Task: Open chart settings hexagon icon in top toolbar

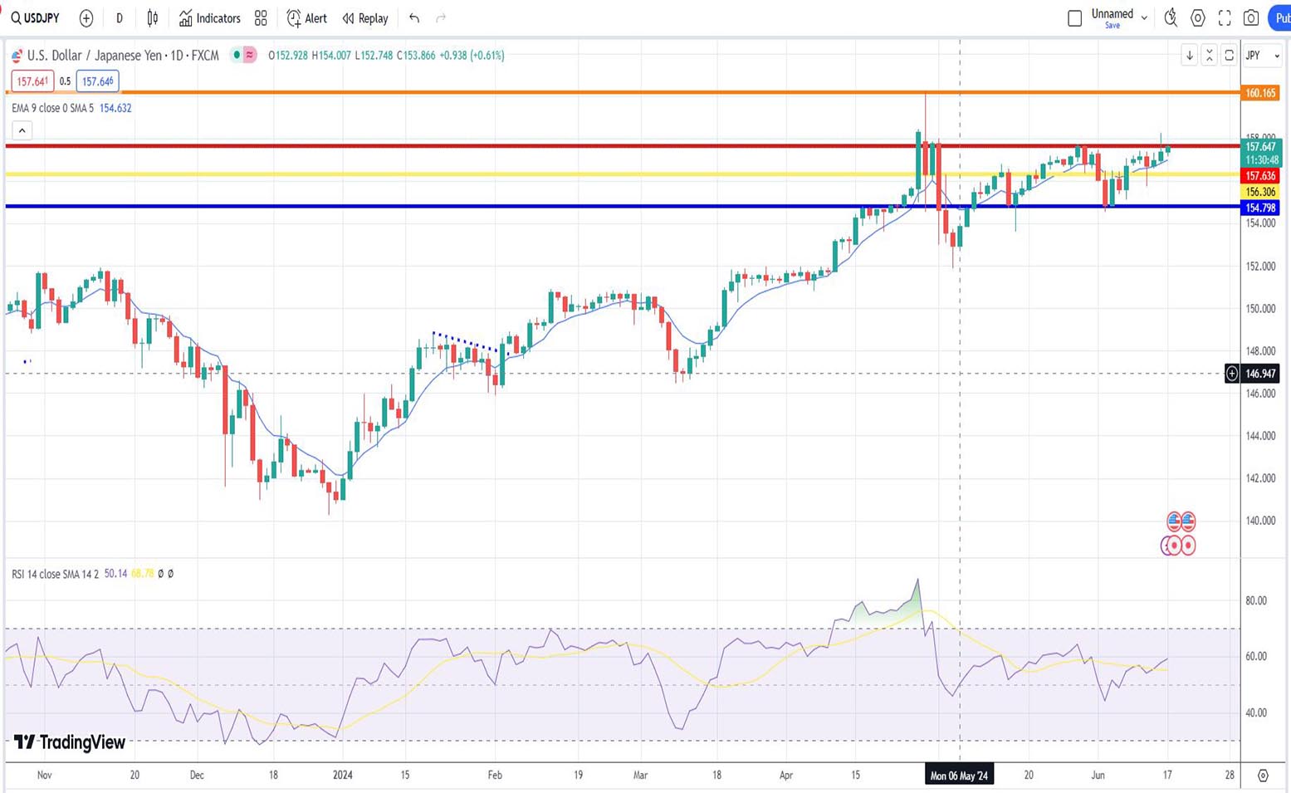Action: tap(1198, 17)
